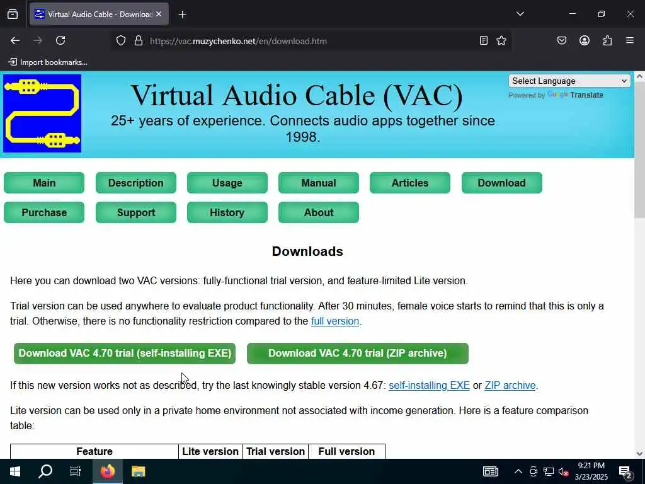Go to the Articles page
The width and height of the screenshot is (645, 484).
(x=409, y=183)
